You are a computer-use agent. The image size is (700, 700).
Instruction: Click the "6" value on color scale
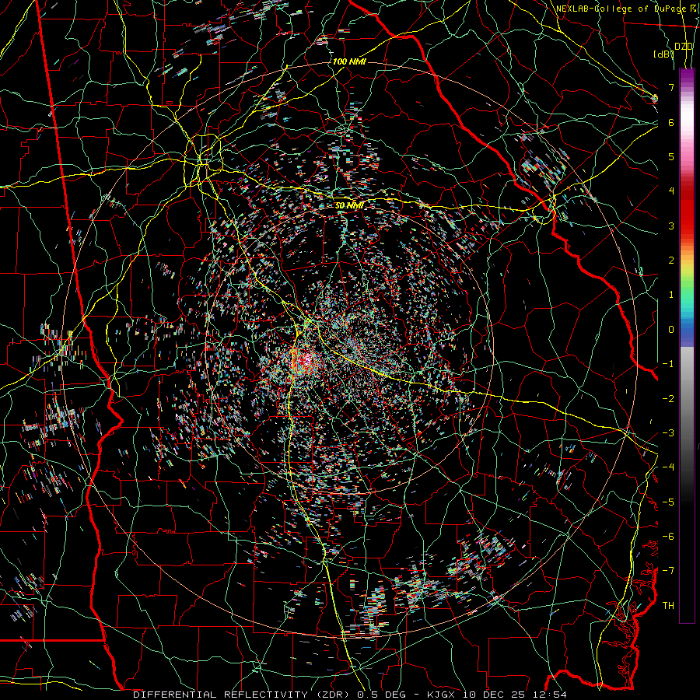(x=671, y=122)
